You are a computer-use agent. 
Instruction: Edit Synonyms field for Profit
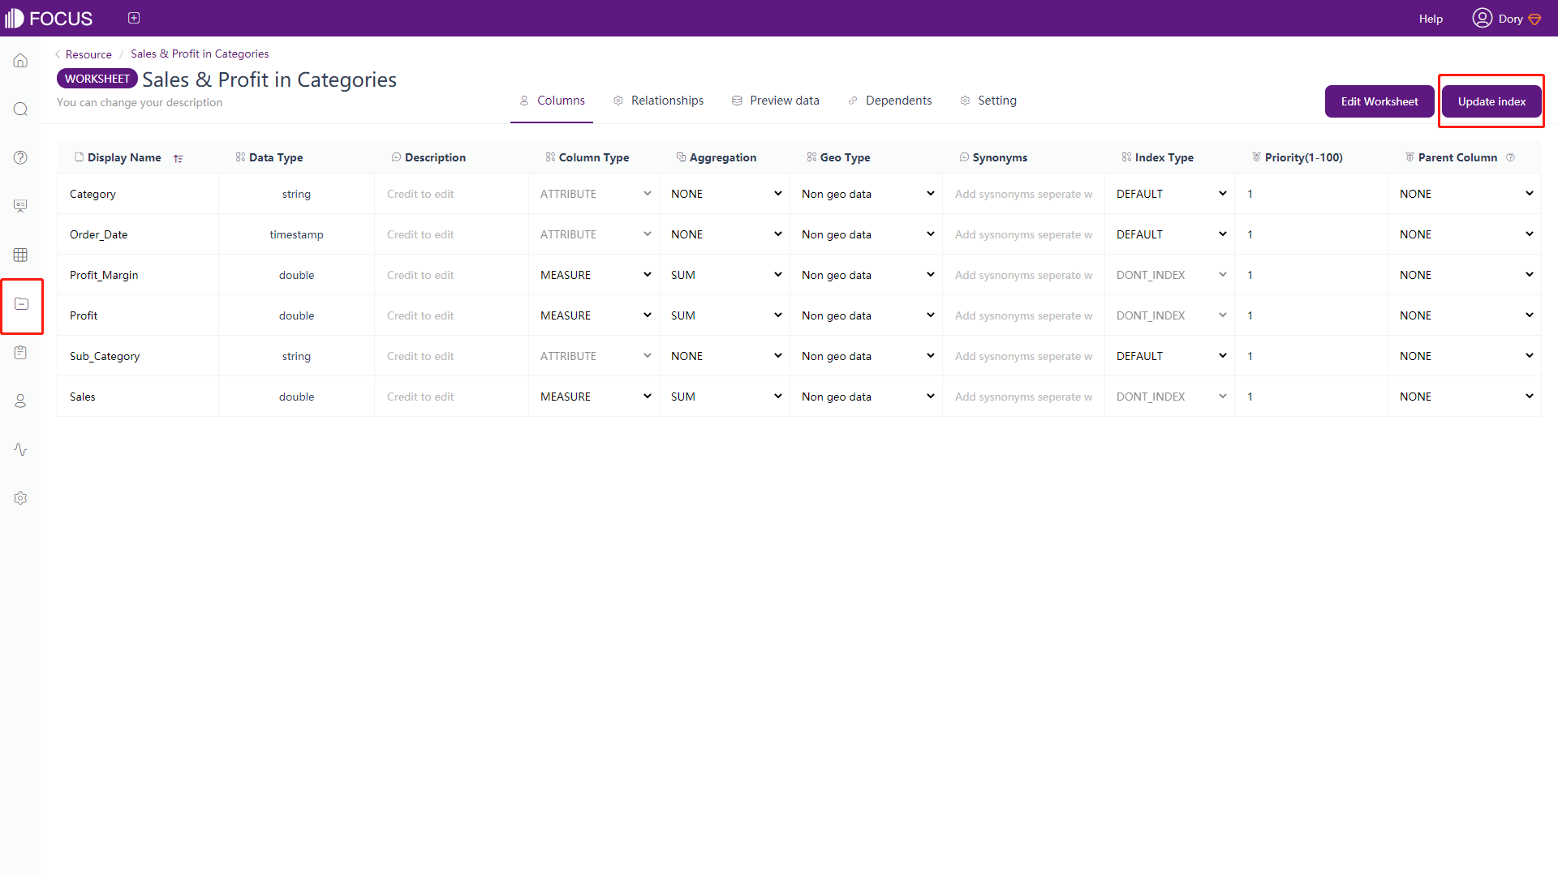click(x=1024, y=315)
